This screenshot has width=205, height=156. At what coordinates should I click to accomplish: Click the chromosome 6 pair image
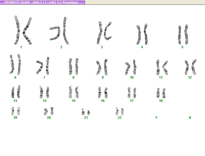[x=15, y=65]
